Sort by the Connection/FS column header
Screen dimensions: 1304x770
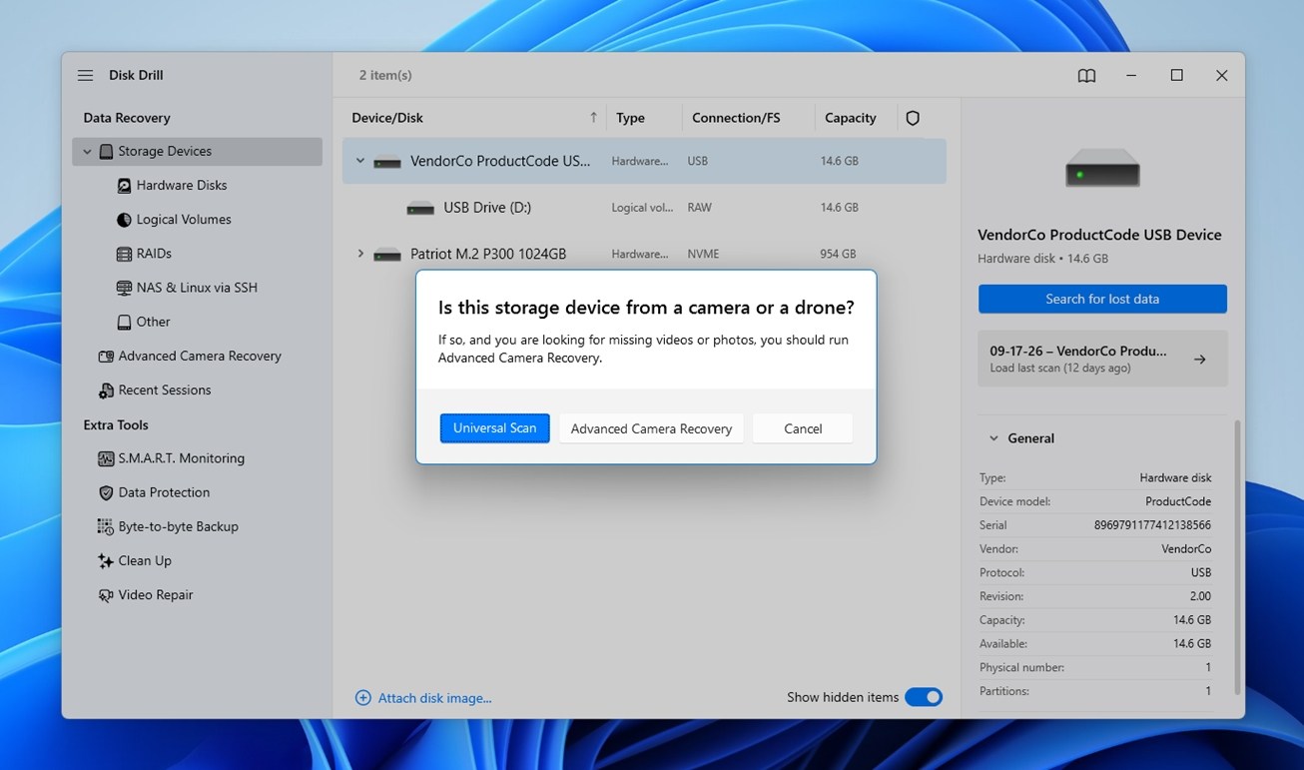point(736,118)
